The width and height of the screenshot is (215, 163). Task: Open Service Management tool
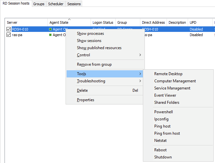[178, 88]
